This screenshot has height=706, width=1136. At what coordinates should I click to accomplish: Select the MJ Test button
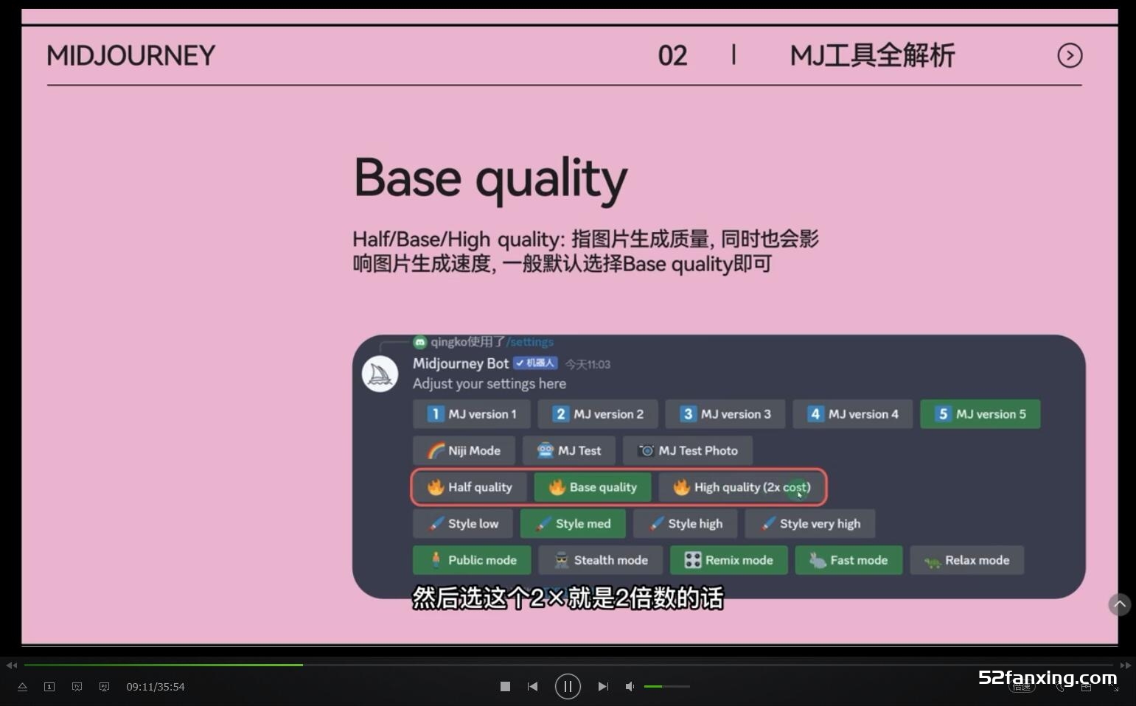click(x=569, y=450)
